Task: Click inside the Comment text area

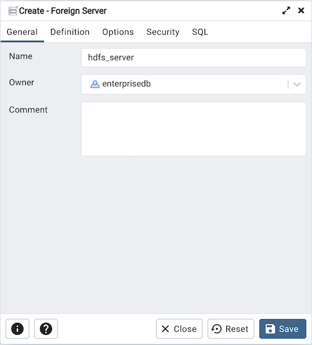Action: [x=194, y=129]
